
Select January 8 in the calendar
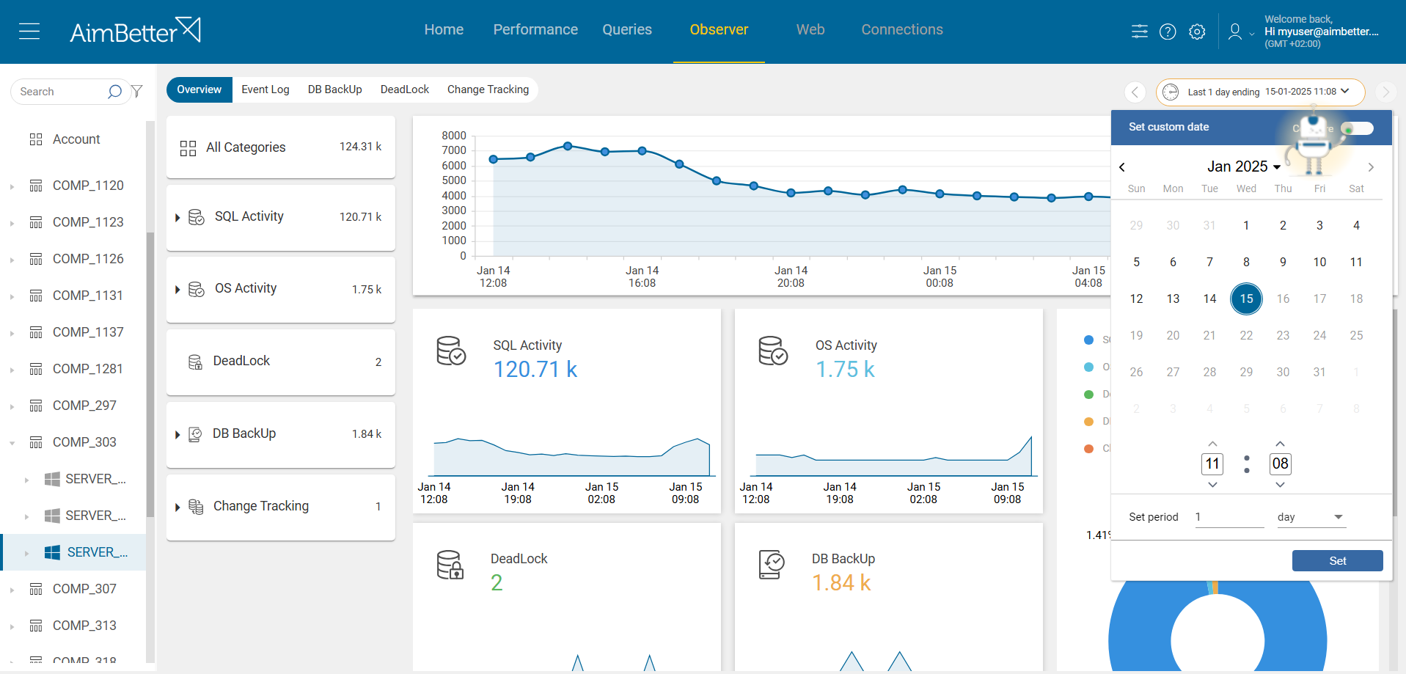(x=1247, y=262)
